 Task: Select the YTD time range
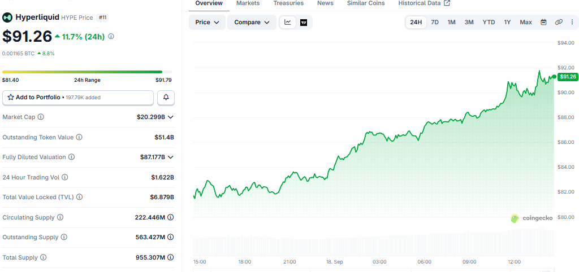[489, 22]
